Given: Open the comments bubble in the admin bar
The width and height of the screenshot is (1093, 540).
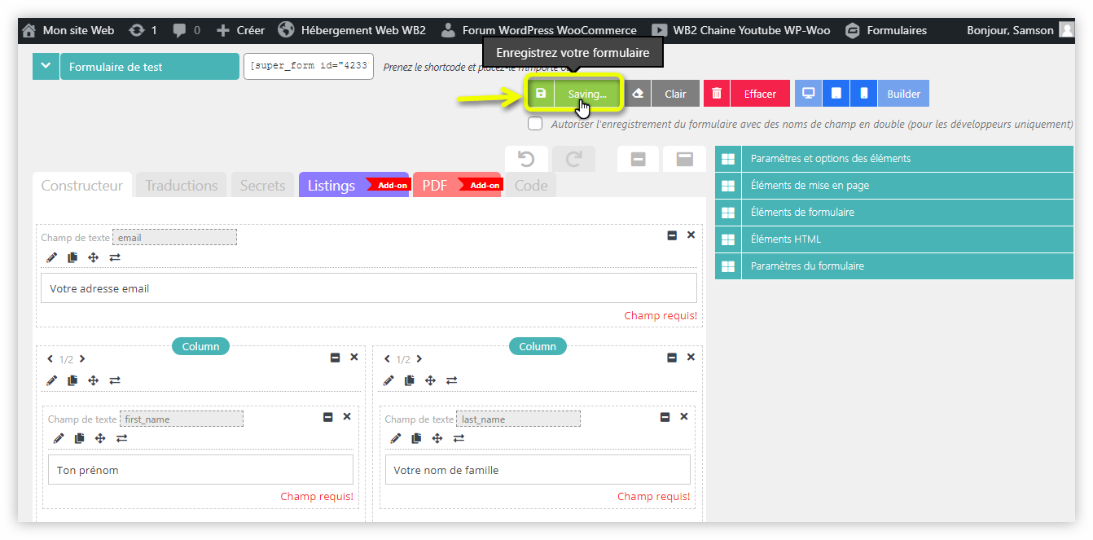Looking at the screenshot, I should click(187, 30).
